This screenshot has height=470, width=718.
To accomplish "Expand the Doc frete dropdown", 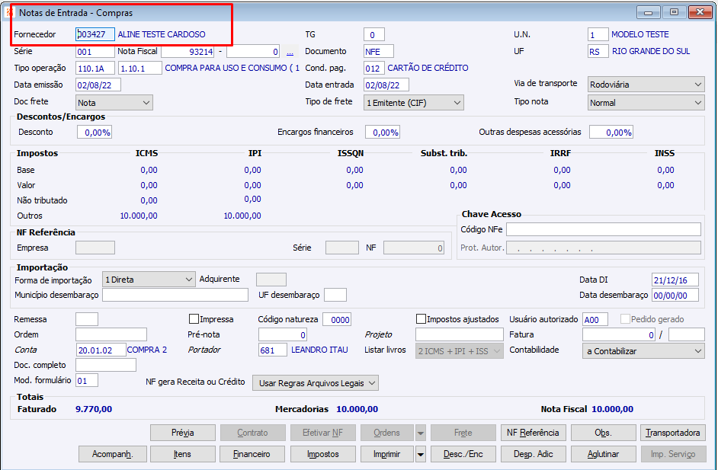I will (114, 103).
